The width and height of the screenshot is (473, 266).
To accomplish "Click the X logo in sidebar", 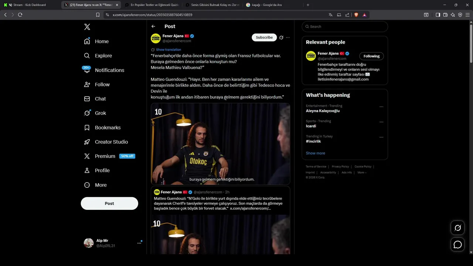I will (87, 27).
